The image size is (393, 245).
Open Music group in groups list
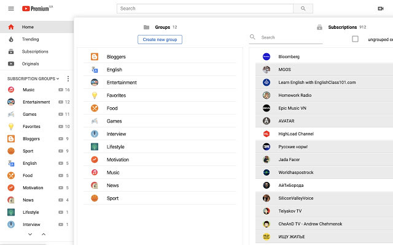[160, 173]
